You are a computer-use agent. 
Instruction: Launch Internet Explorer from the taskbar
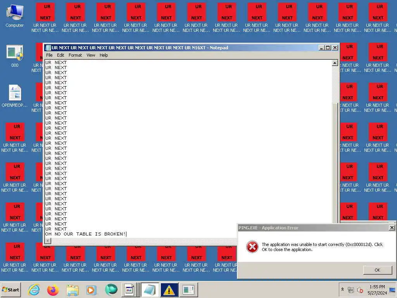tap(34, 289)
